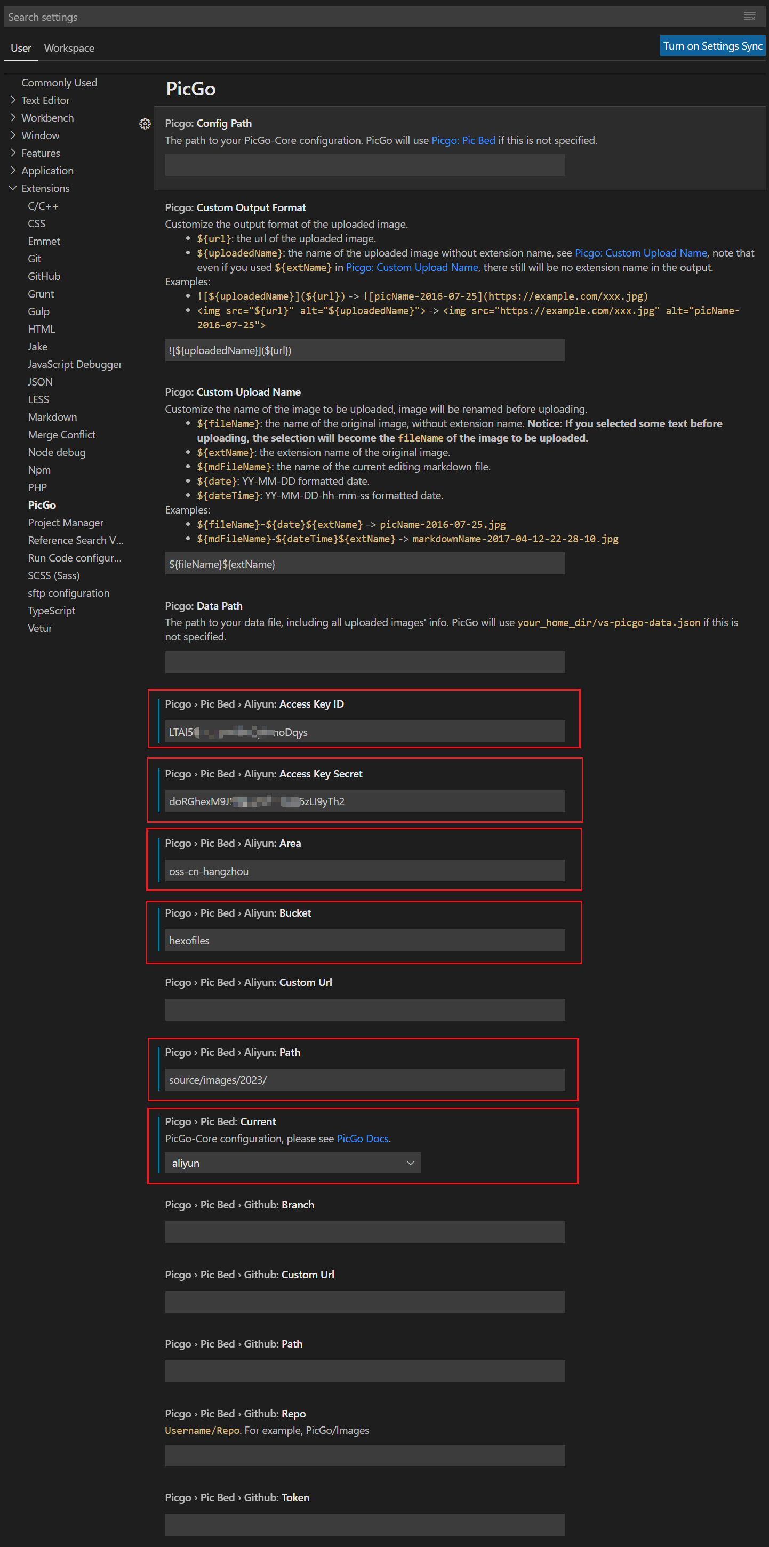Image resolution: width=769 pixels, height=1547 pixels.
Task: Select Markdown in the extensions list
Action: click(52, 417)
